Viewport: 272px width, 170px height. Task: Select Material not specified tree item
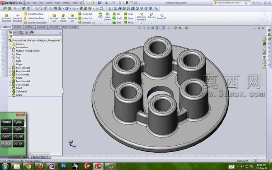pyautogui.click(x=26, y=51)
